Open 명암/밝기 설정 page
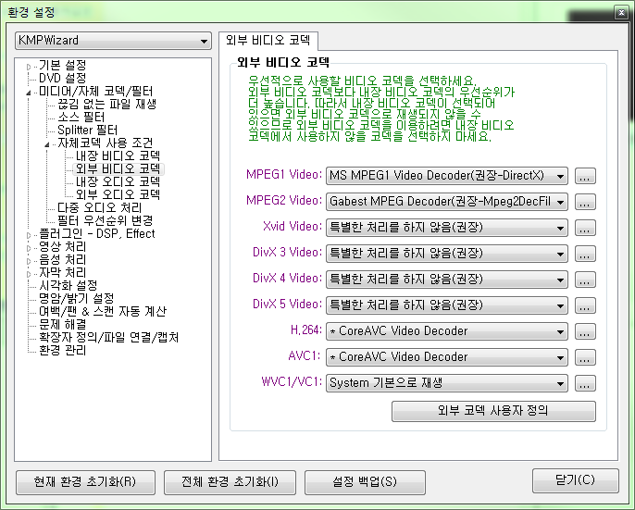Screen dimensions: 635x510 coord(77,299)
